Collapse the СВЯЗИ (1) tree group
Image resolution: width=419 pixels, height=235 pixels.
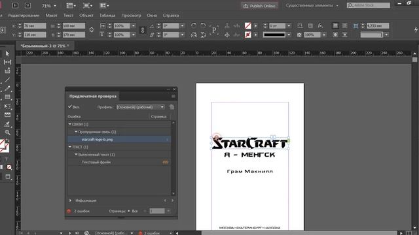pos(70,124)
